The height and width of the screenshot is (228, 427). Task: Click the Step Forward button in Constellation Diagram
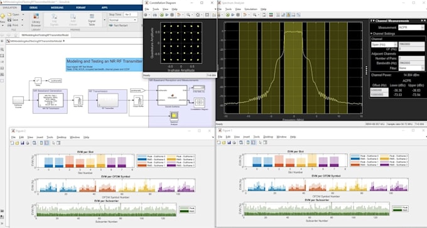click(167, 14)
